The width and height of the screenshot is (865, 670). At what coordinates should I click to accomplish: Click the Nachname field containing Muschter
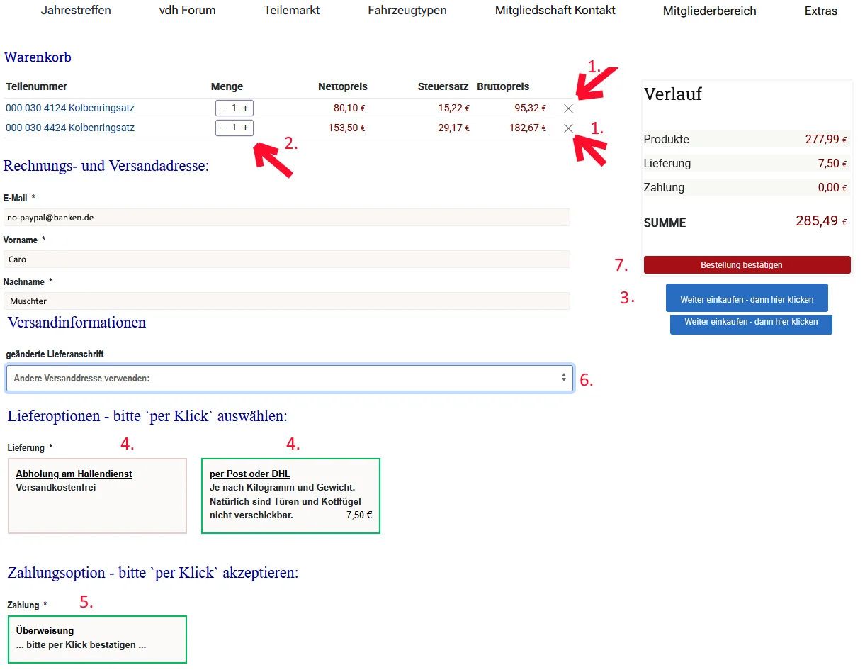287,301
